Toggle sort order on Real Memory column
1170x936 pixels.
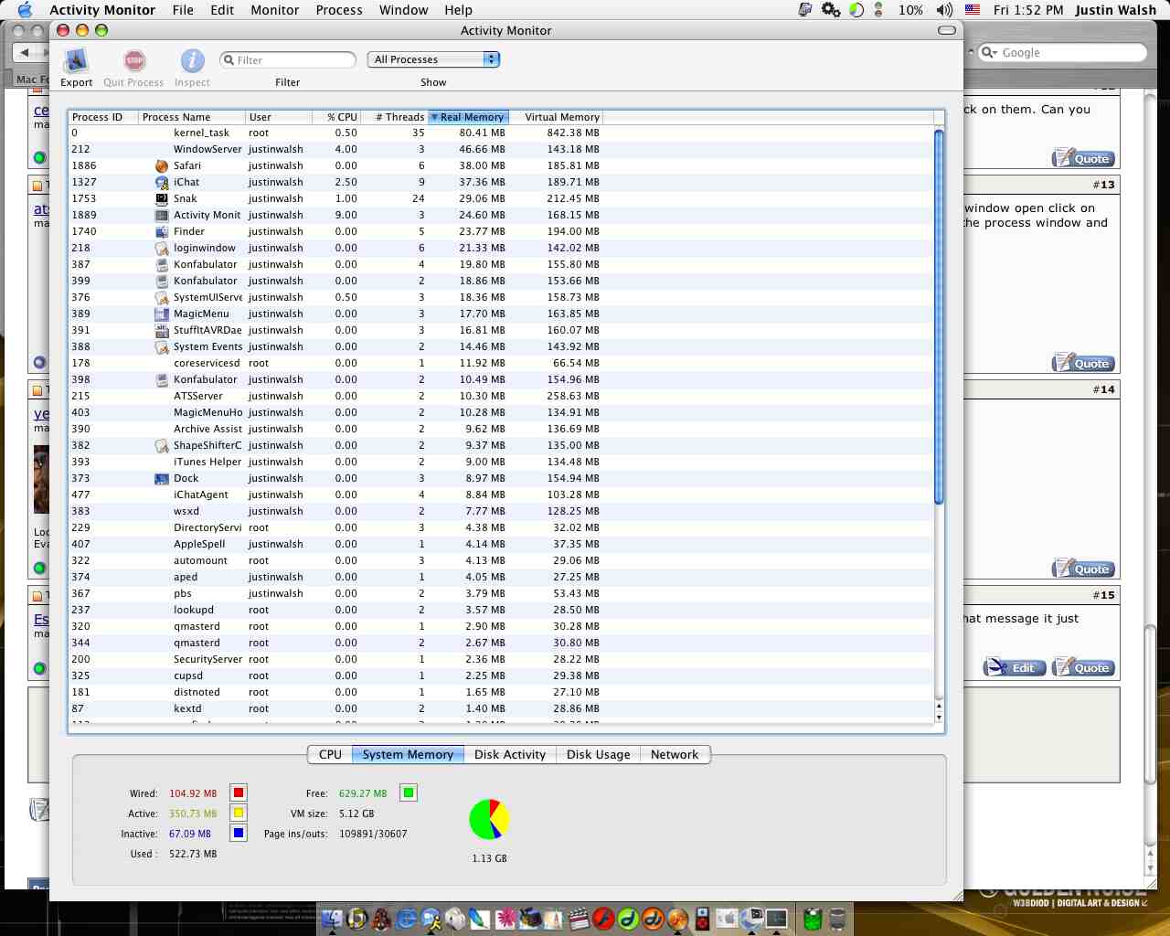click(468, 117)
